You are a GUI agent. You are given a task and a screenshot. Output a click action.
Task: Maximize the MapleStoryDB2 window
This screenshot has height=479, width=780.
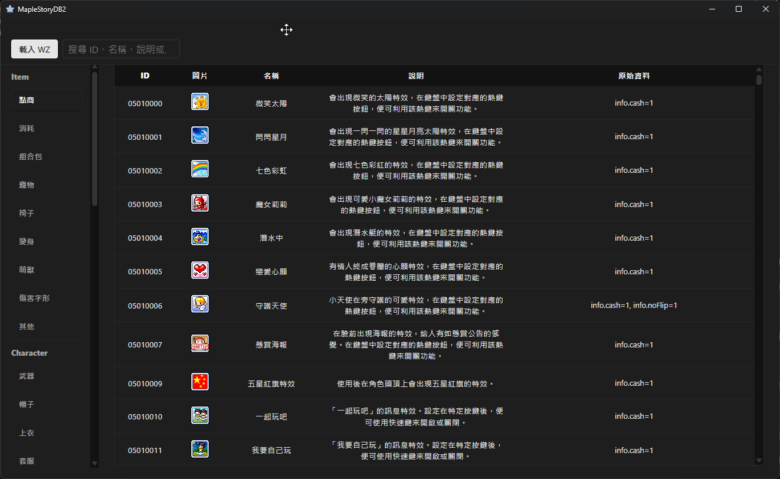739,9
